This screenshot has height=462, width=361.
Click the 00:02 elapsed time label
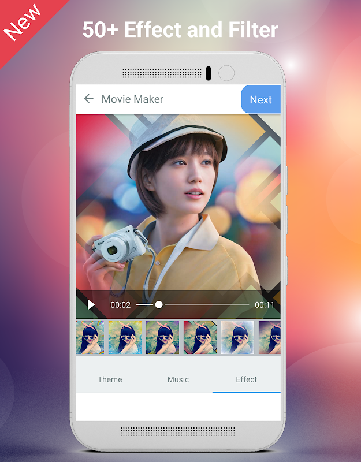click(x=120, y=305)
